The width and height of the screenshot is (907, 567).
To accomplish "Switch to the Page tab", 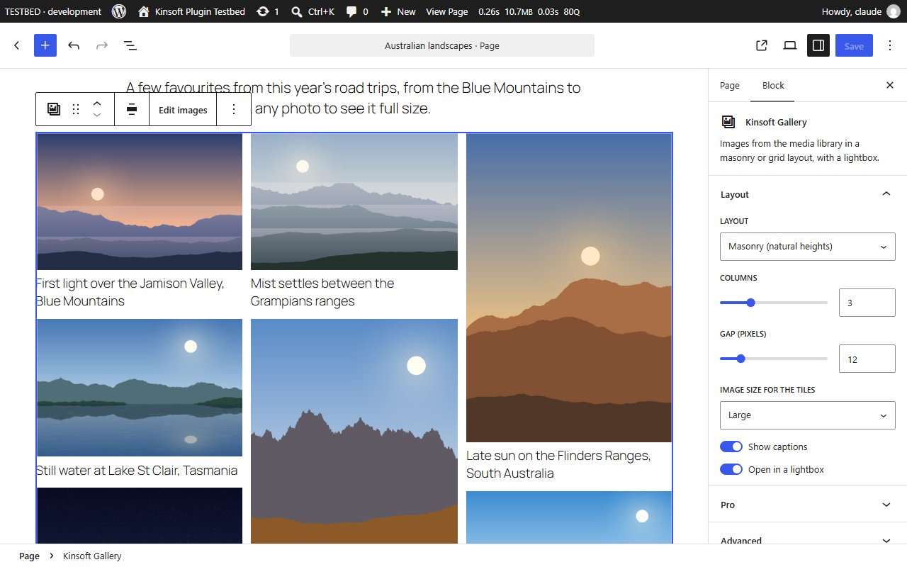I will [730, 85].
